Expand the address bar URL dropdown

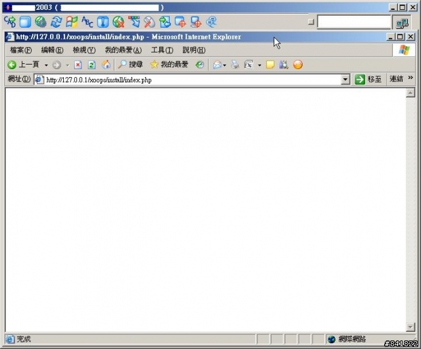[x=345, y=80]
